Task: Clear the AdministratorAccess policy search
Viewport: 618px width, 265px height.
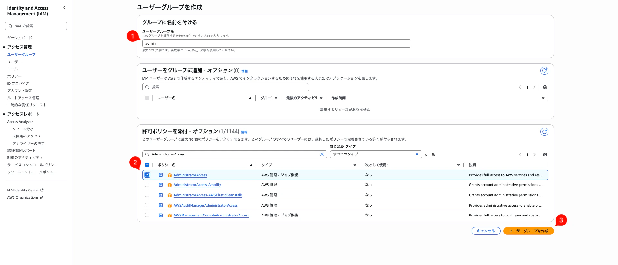Action: pos(322,155)
